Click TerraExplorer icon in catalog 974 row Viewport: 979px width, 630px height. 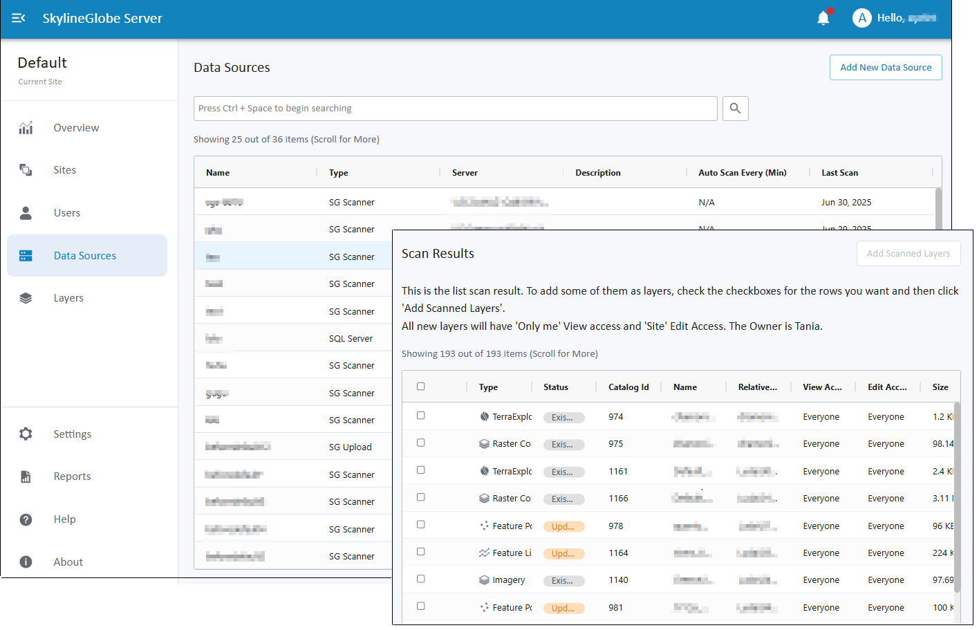pyautogui.click(x=485, y=417)
